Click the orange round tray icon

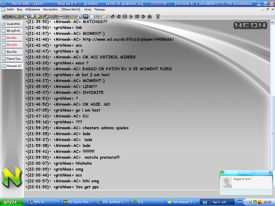[260, 202]
